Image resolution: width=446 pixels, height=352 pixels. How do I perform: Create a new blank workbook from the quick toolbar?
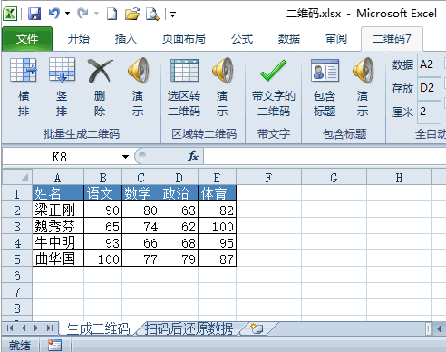click(112, 14)
